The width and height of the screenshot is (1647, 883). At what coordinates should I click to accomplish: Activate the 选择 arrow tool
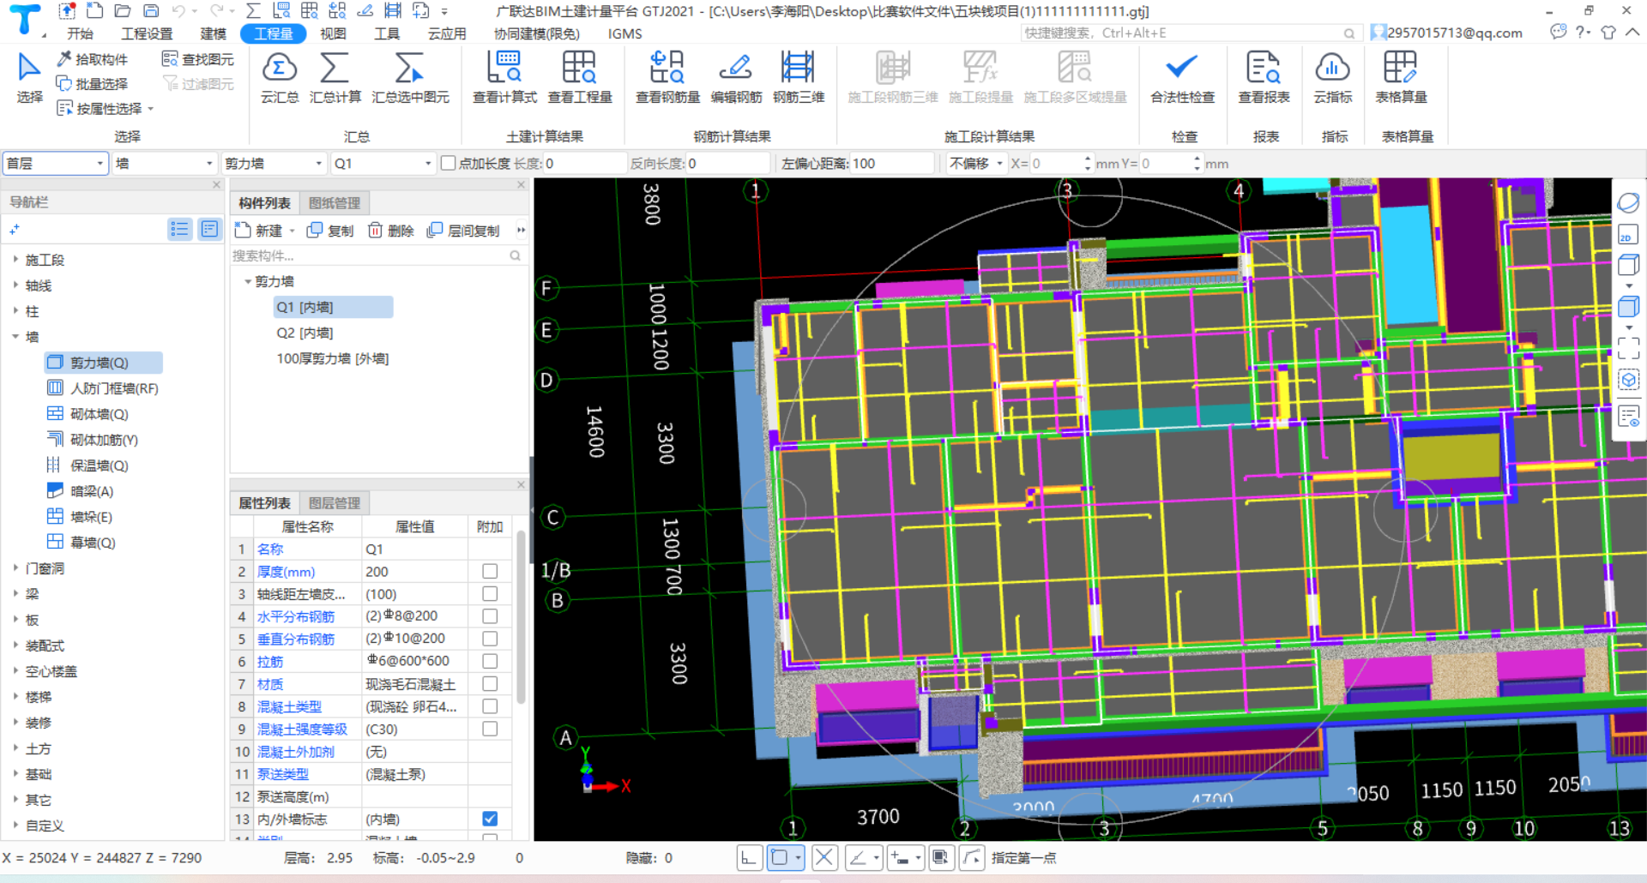click(29, 78)
